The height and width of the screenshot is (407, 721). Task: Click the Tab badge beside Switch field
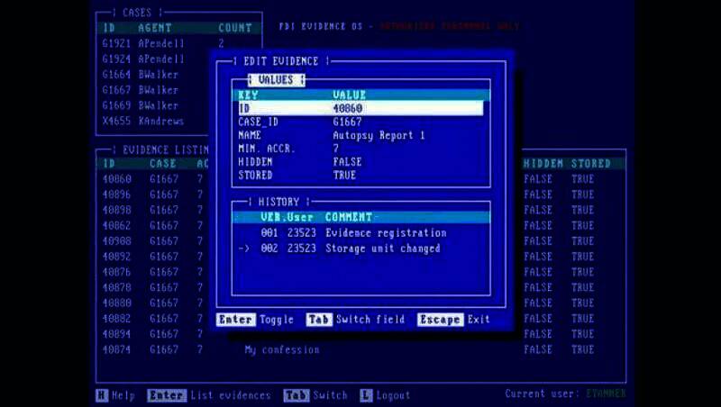tap(319, 320)
